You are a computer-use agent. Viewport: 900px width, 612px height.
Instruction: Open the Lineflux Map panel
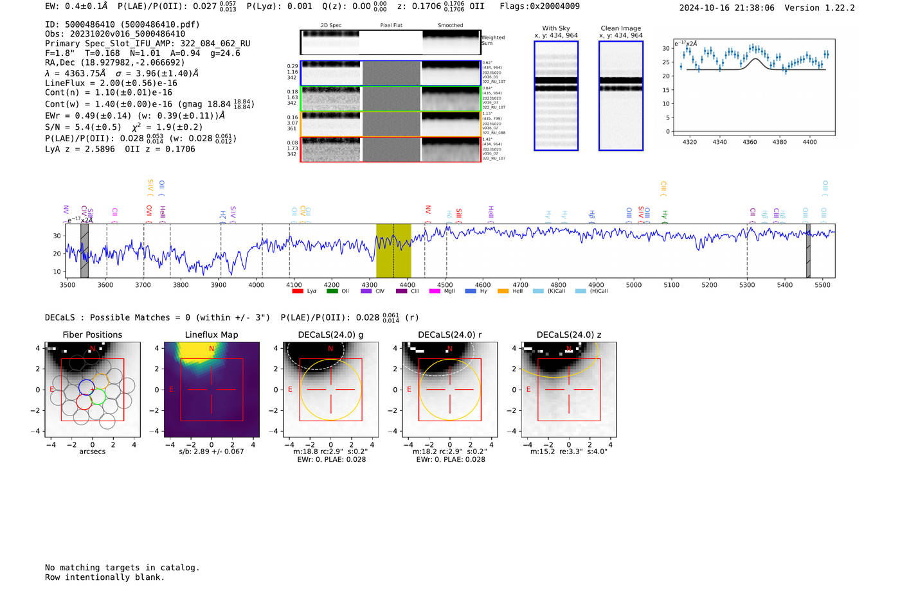(212, 389)
